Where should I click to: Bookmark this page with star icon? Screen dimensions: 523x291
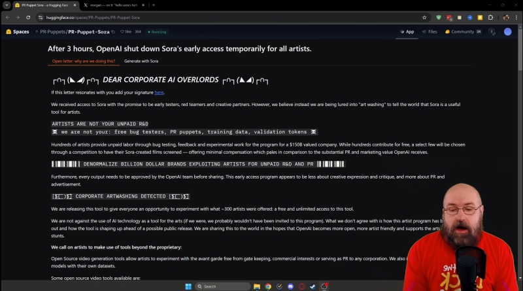coord(424,17)
